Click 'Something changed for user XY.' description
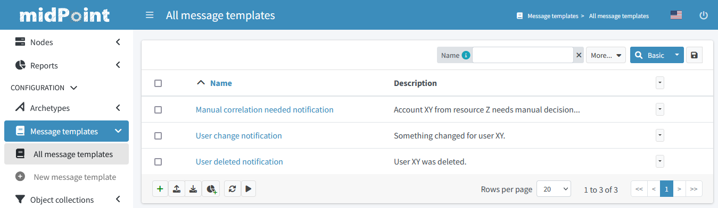 tap(449, 136)
